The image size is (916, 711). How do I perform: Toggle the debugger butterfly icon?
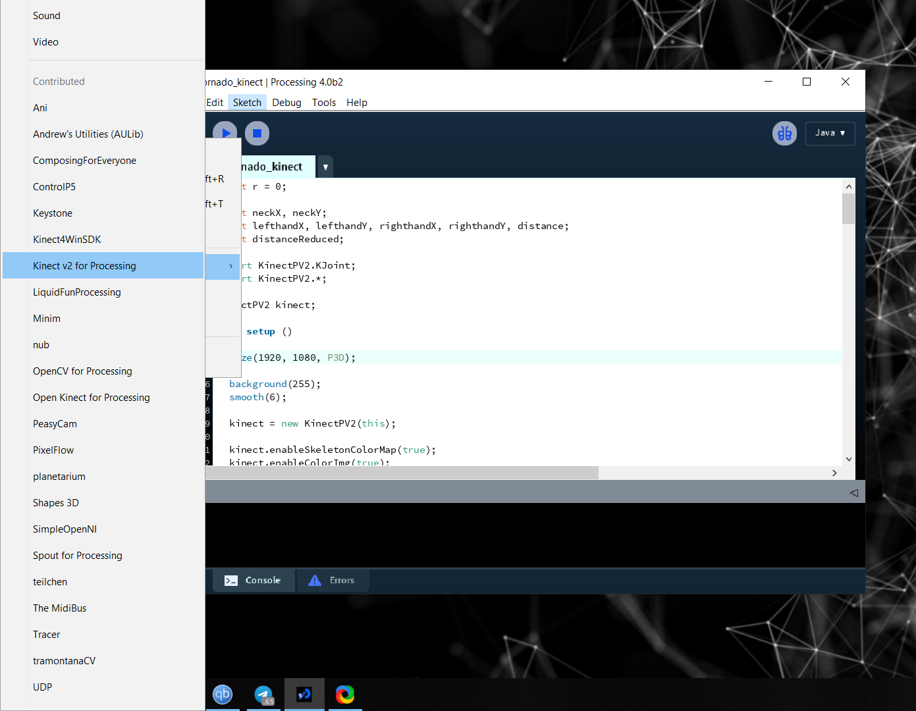coord(784,134)
